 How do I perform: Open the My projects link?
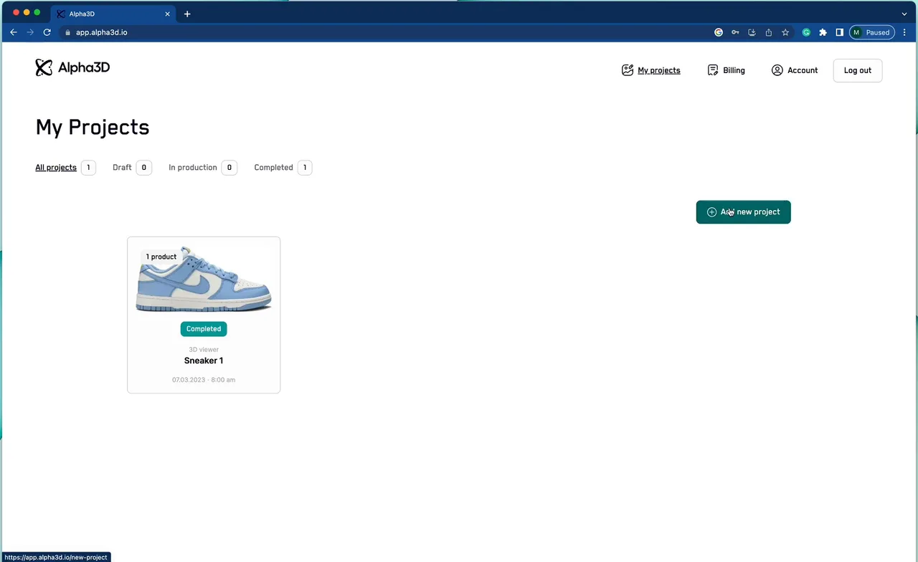pos(659,70)
